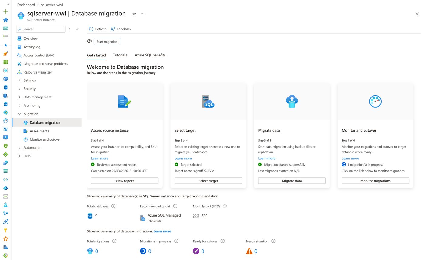Viewport: 425px width, 260px height.
Task: Open the more options ellipsis beside the title
Action: 143,14
